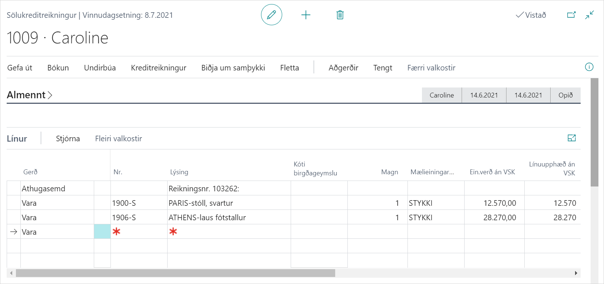604x284 pixels.
Task: Open the Gefa út menu
Action: (x=20, y=68)
